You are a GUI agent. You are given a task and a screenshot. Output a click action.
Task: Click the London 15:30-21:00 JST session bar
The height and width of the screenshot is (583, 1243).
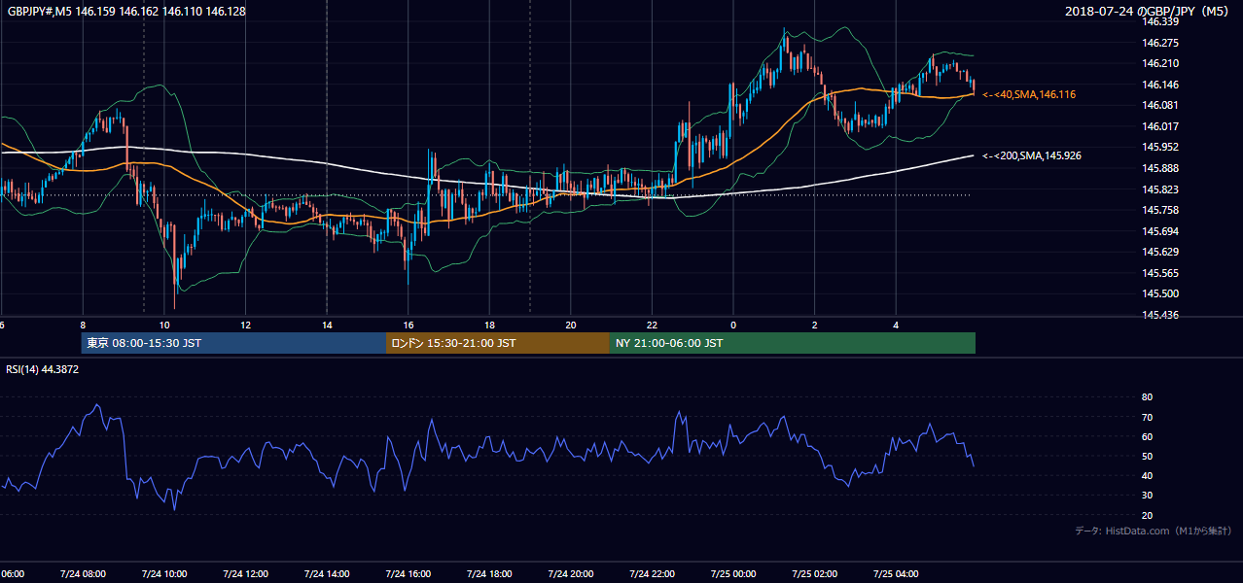(x=498, y=343)
